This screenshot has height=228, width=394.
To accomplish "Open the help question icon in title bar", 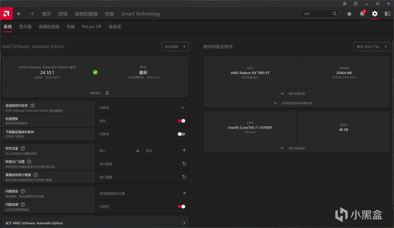I will (x=356, y=4).
